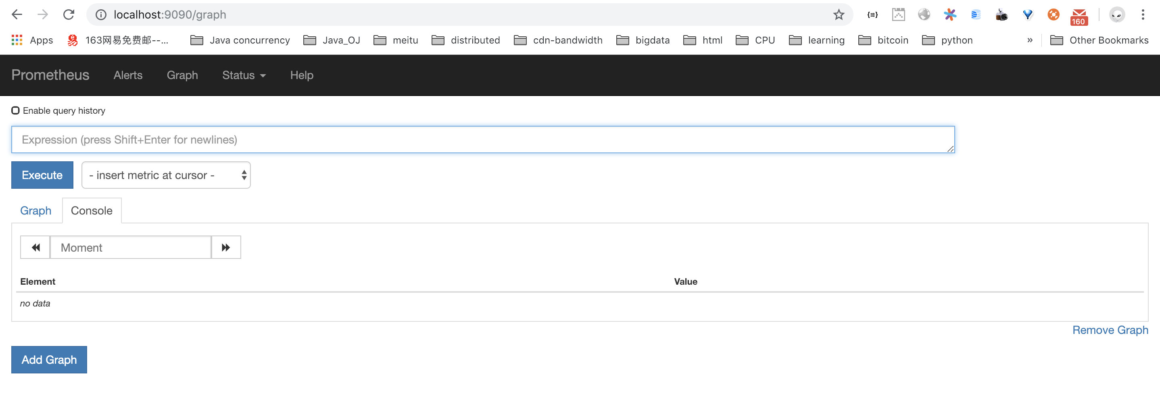
Task: Open Alerts in the navbar
Action: point(128,75)
